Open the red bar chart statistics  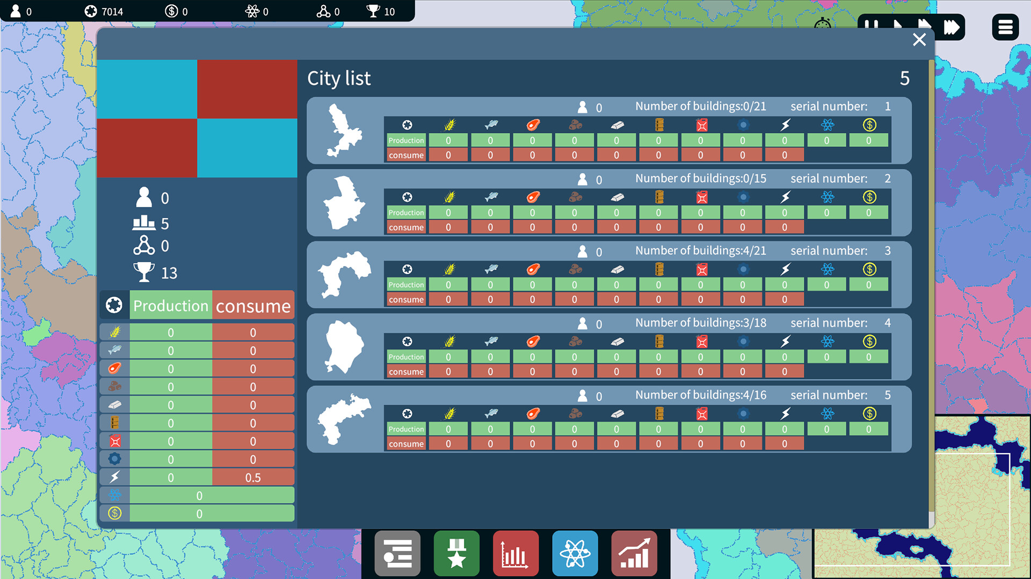[x=515, y=553]
